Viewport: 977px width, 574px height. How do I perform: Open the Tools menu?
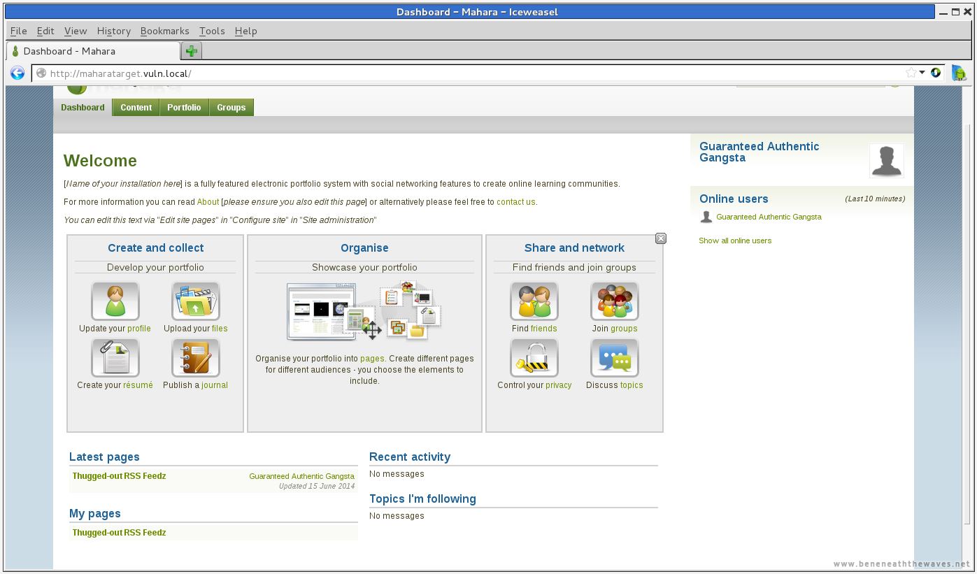coord(212,31)
